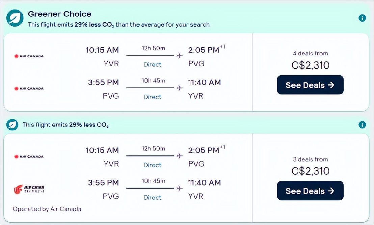Click Air Canada logo for 10:15 AM flight in Greener Choice card

29,56
